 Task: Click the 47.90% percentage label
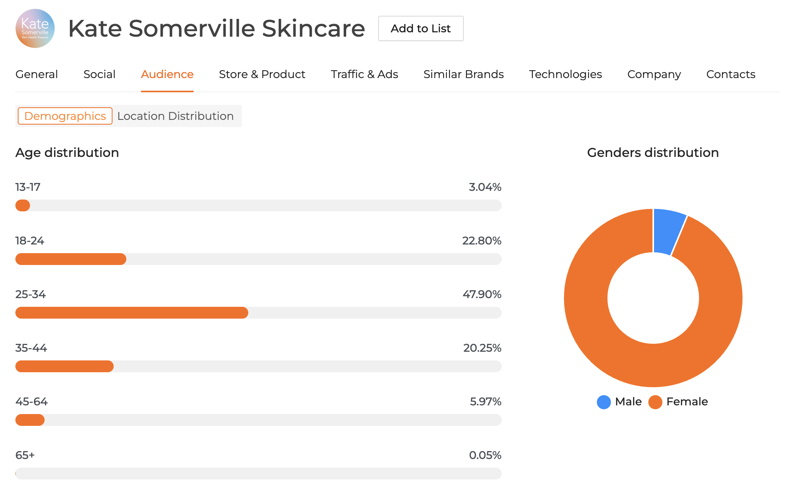click(x=482, y=294)
